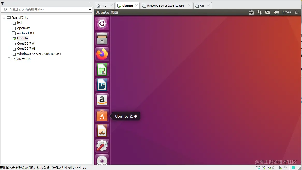Click hard disk device status icon
Image resolution: width=302 pixels, height=170 pixels.
tap(258, 168)
